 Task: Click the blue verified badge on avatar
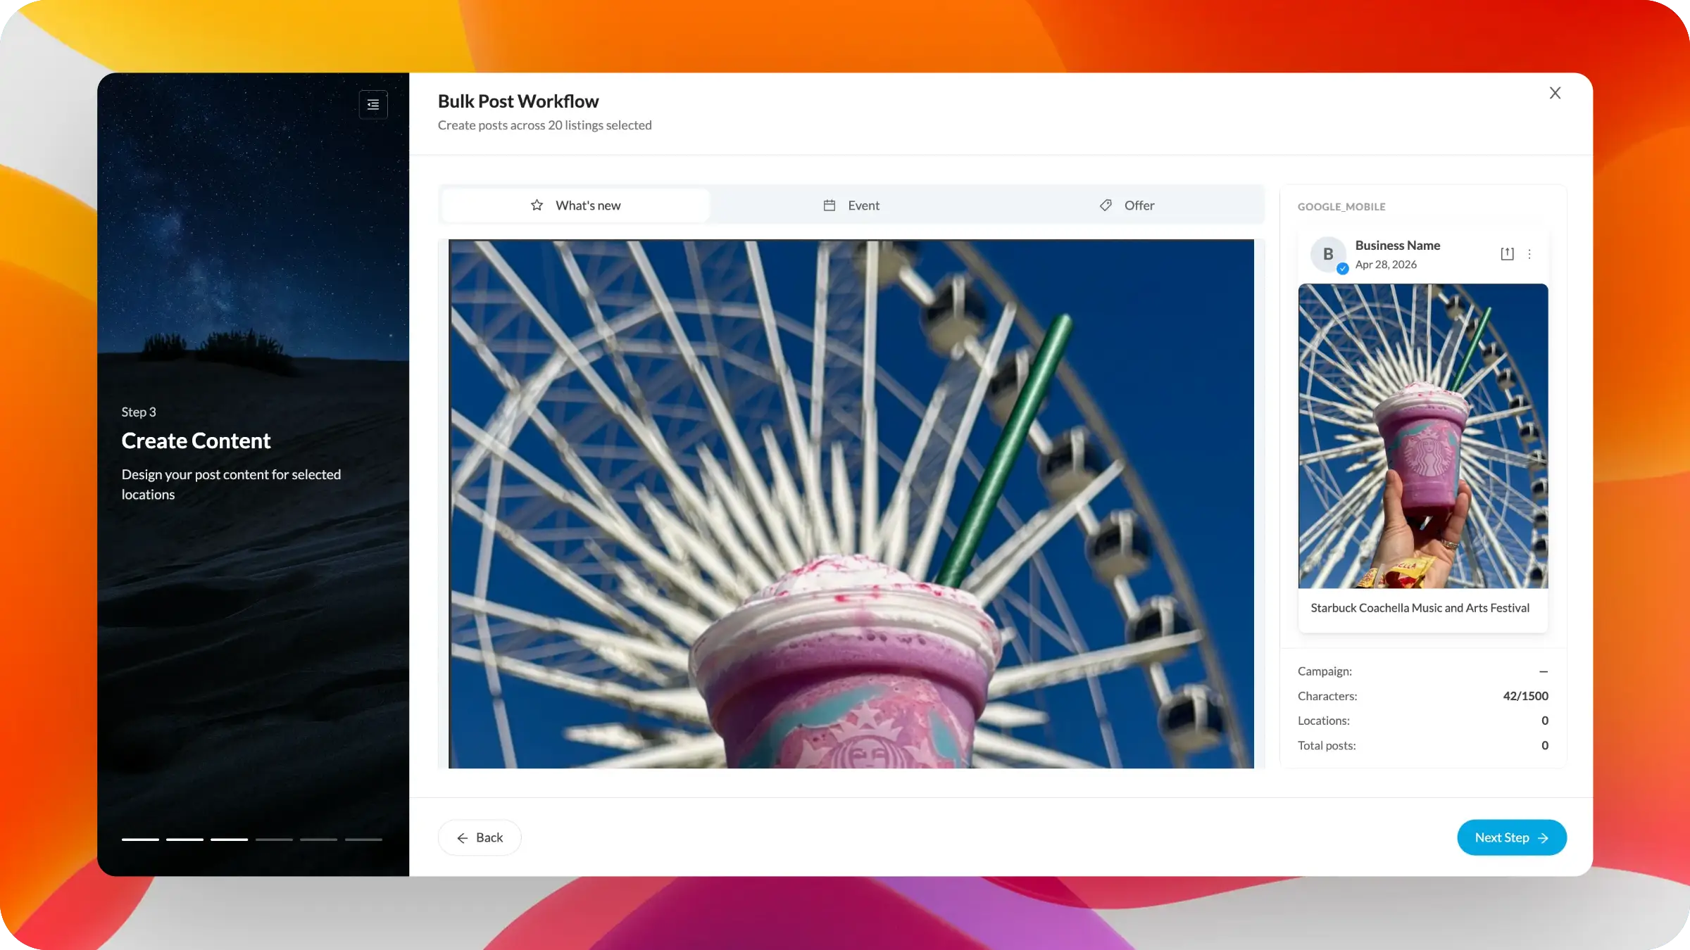pos(1343,269)
